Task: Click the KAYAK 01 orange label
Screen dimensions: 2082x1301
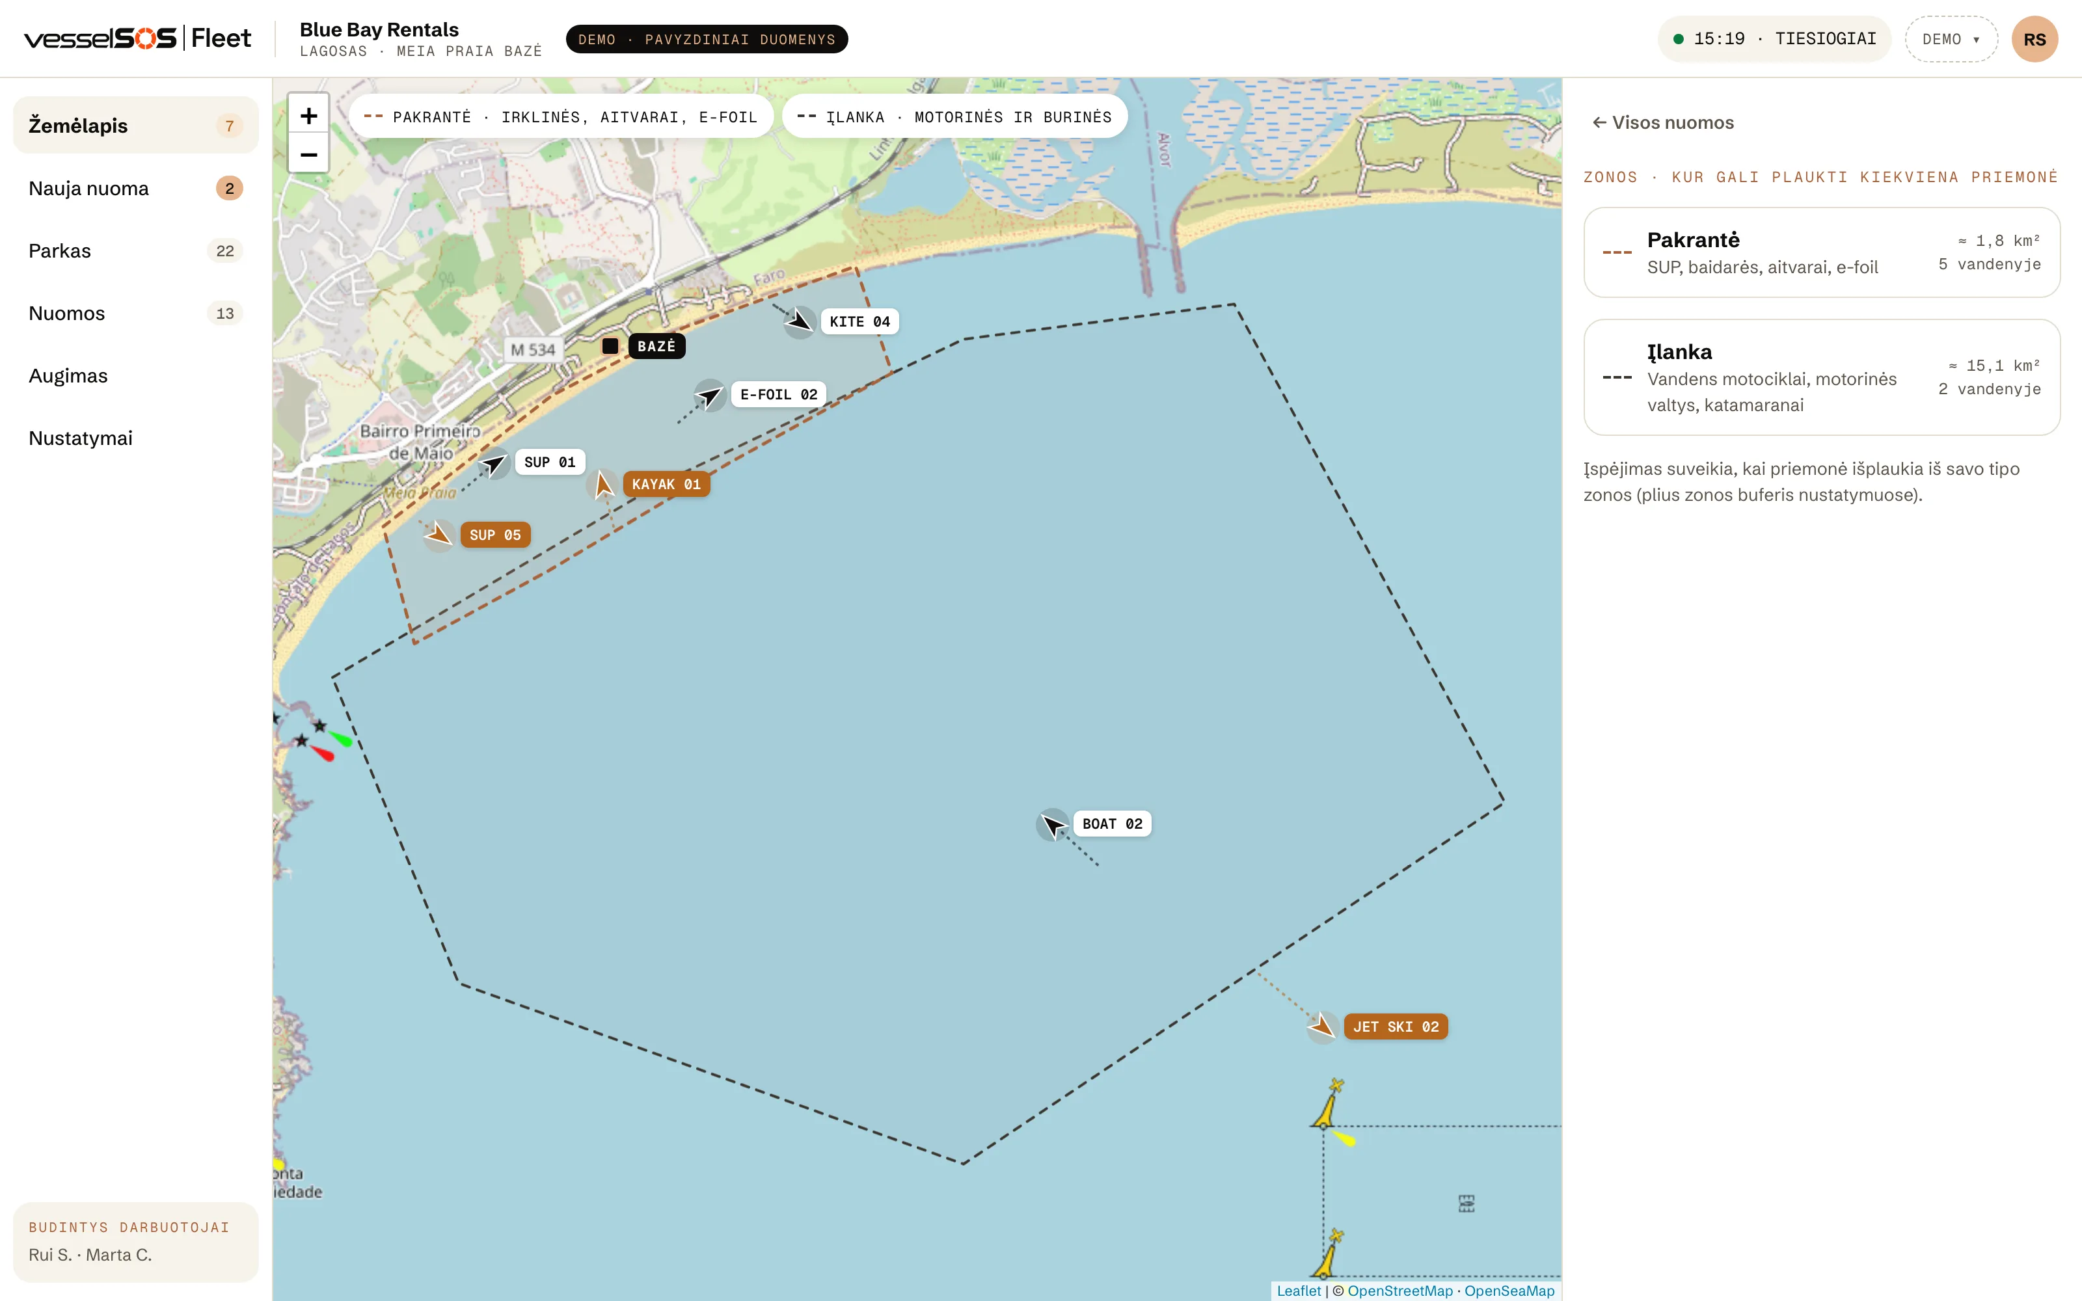Action: tap(667, 485)
